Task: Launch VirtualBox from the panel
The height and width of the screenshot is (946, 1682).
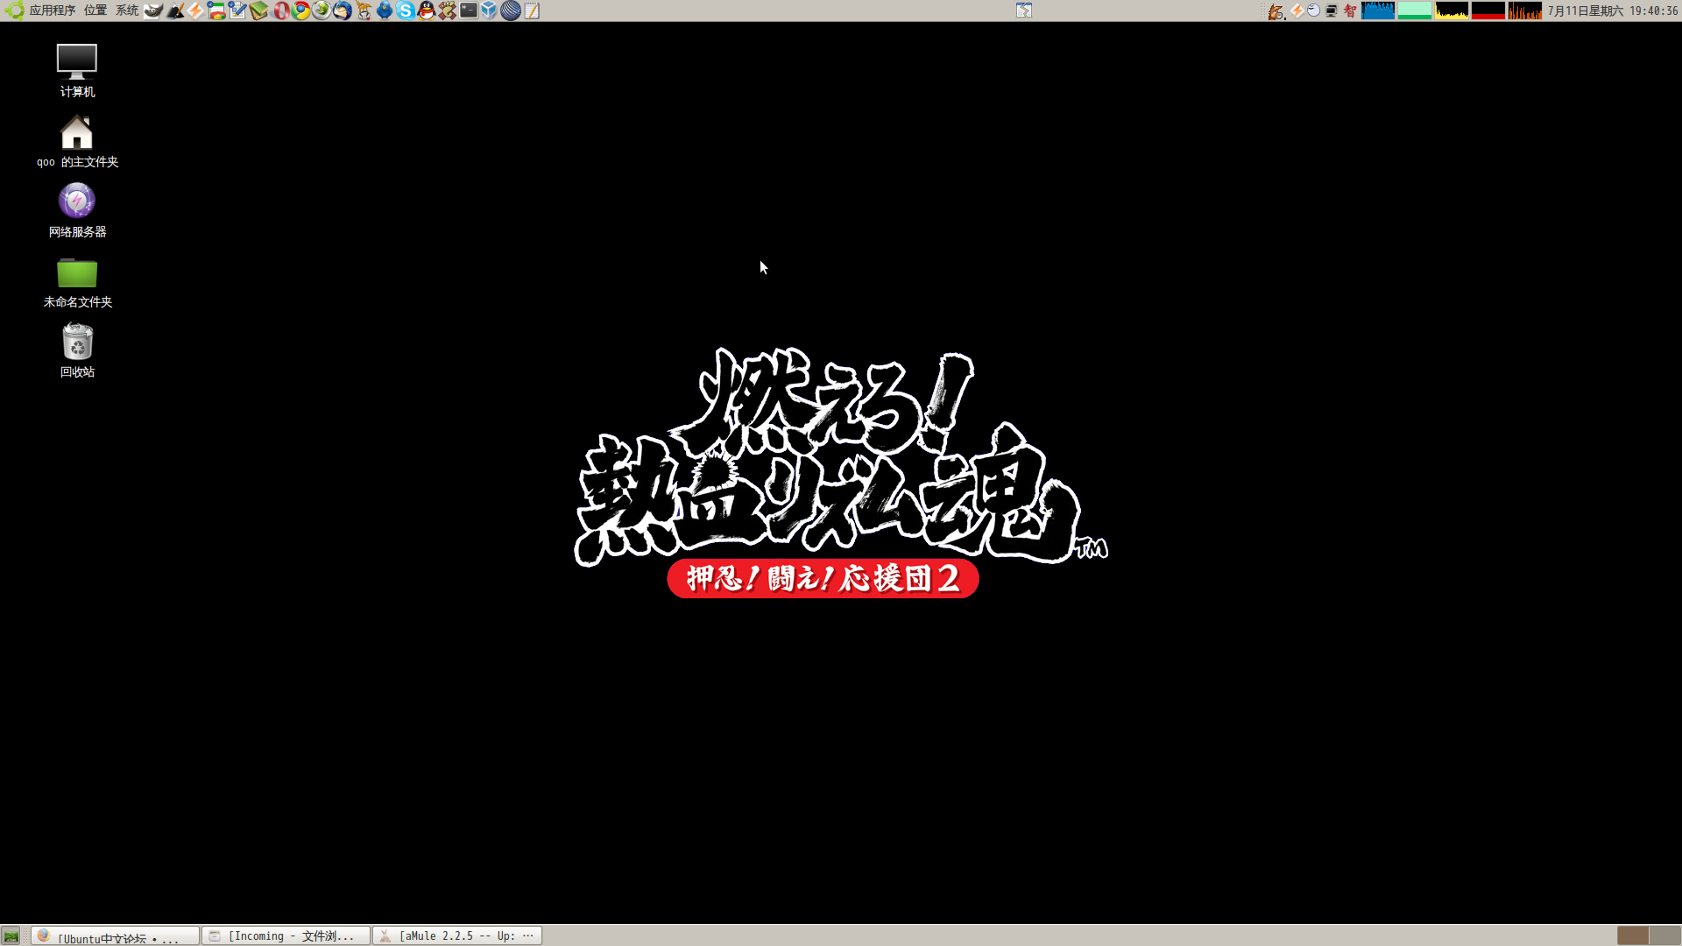Action: tap(490, 11)
